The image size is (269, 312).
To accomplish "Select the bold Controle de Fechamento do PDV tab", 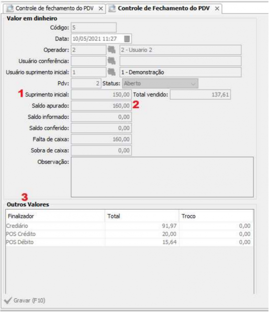I will coord(164,8).
